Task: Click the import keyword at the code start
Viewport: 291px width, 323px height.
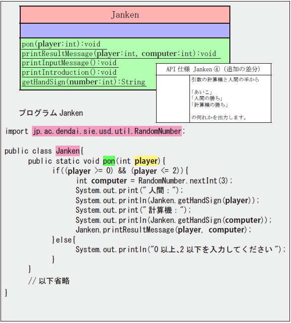Action: [17, 131]
